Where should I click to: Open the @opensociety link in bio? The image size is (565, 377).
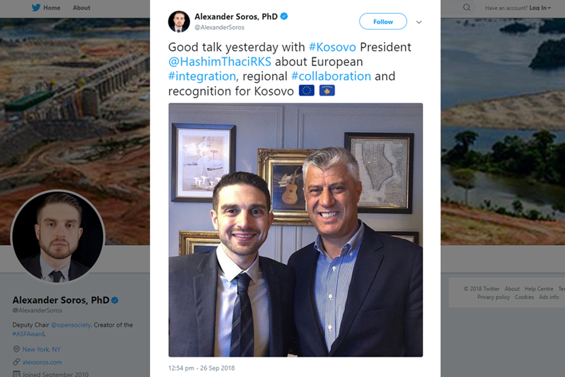click(x=71, y=325)
